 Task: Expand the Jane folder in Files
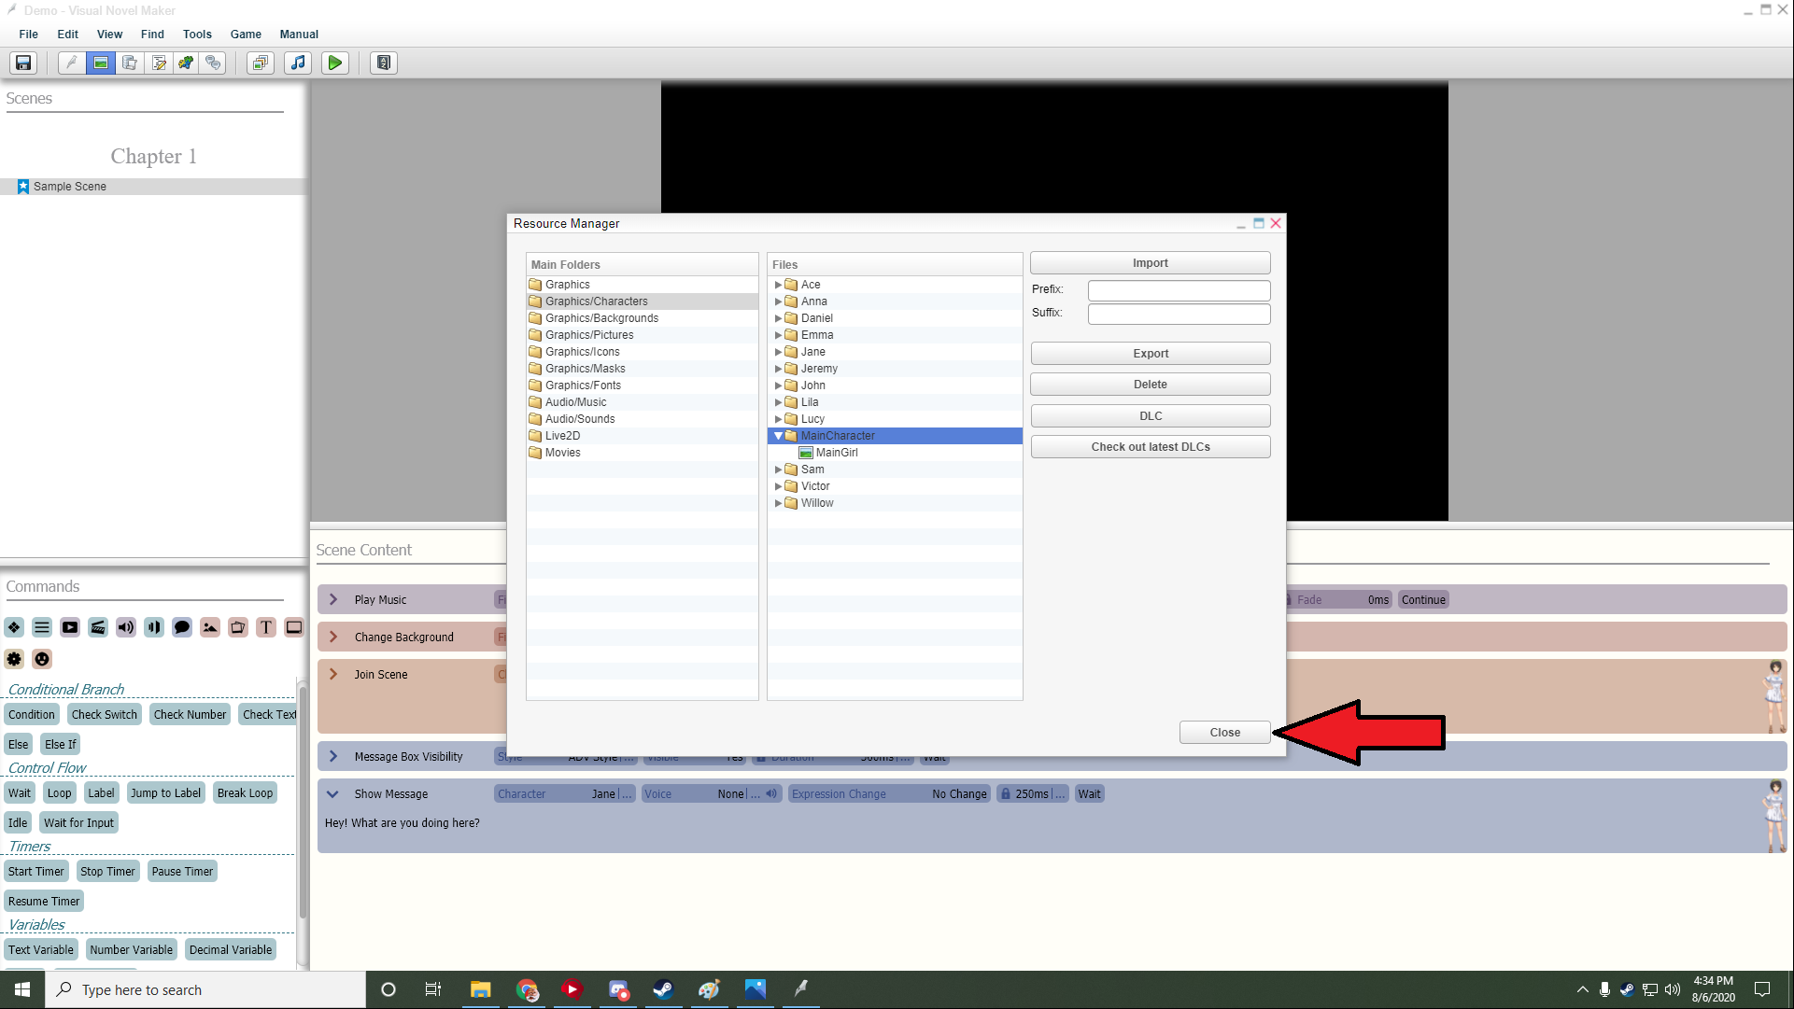(778, 352)
